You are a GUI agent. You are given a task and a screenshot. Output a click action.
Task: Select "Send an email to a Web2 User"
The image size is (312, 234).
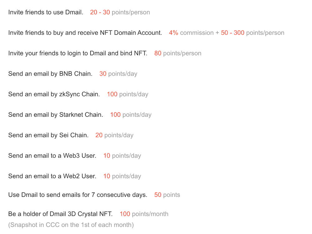(x=52, y=176)
